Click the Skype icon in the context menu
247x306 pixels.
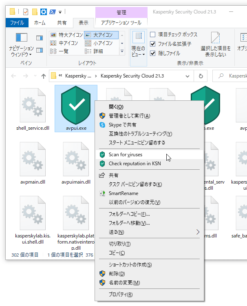click(x=102, y=125)
